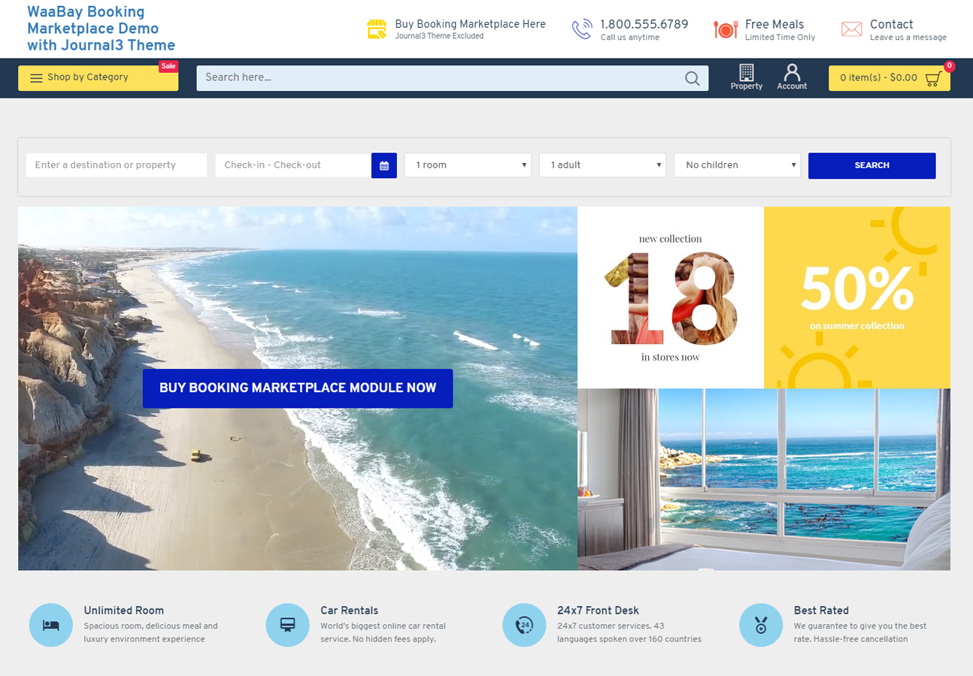The height and width of the screenshot is (676, 973).
Task: Open the date picker calendar icon
Action: click(x=384, y=165)
